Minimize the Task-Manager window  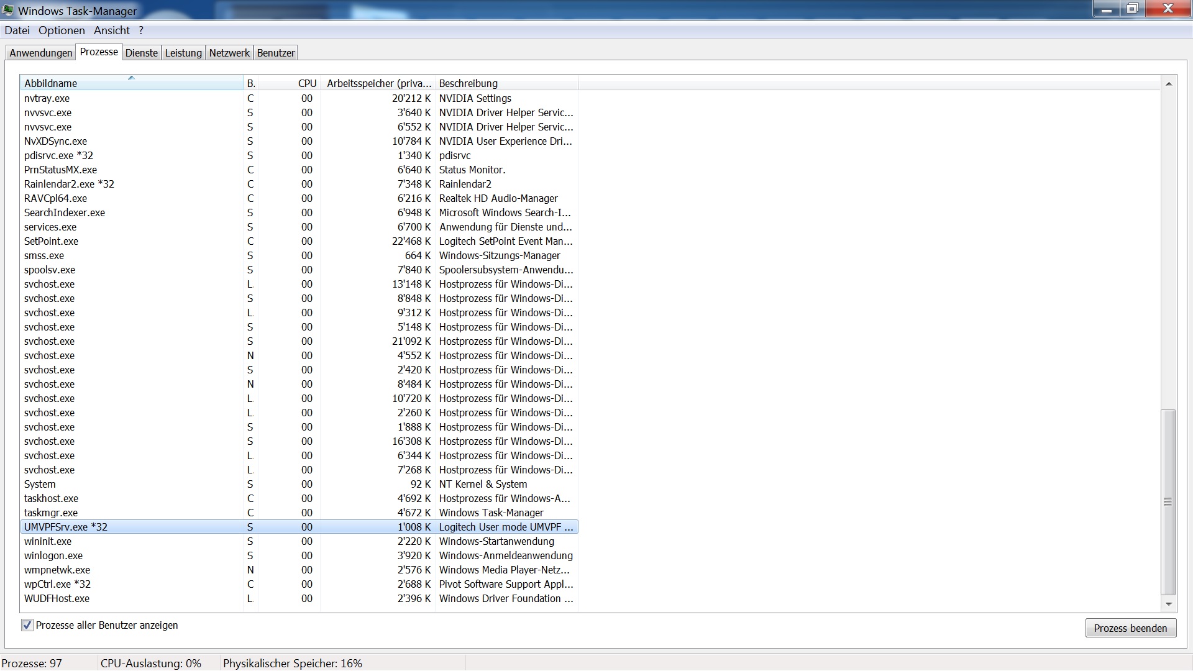point(1107,9)
